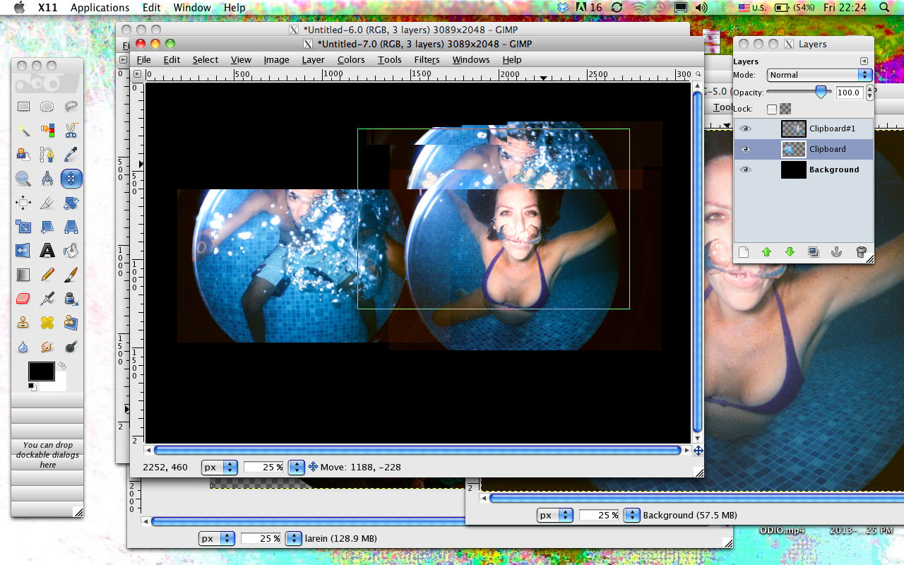This screenshot has width=904, height=565.
Task: Swap foreground and background colors arrow
Action: click(62, 366)
